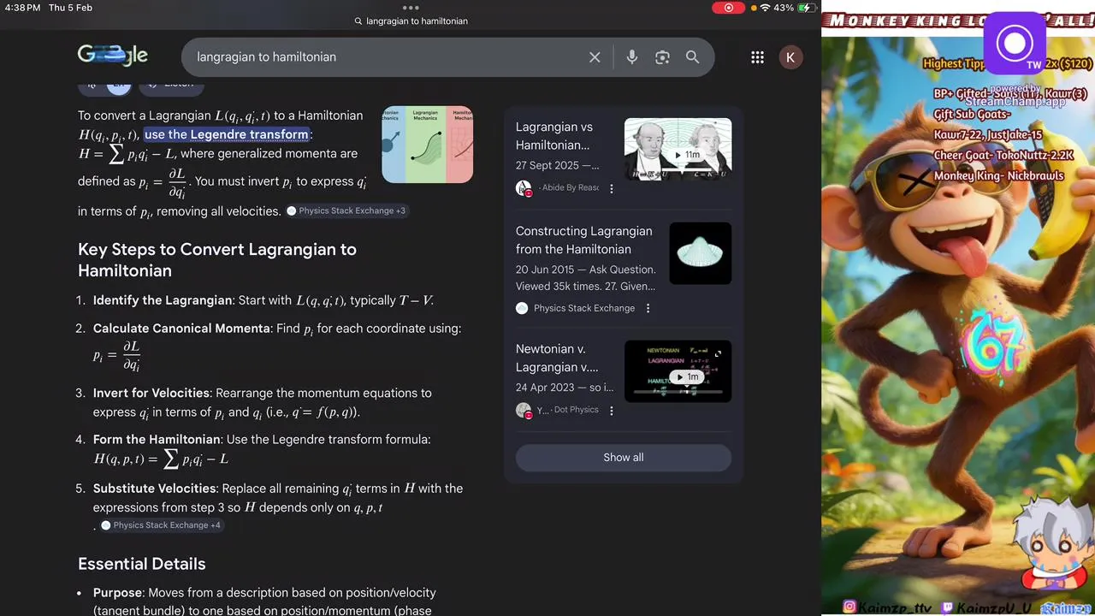
Task: Open options for Dot Physics result
Action: (612, 411)
